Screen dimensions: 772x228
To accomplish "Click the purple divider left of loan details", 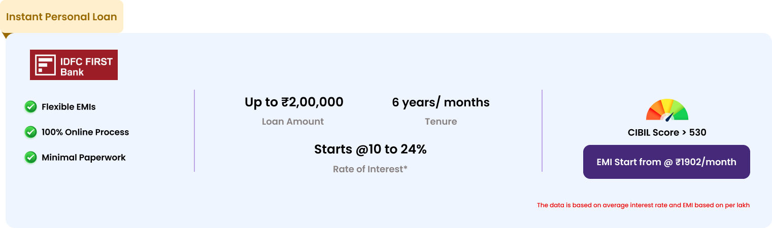I will click(194, 131).
